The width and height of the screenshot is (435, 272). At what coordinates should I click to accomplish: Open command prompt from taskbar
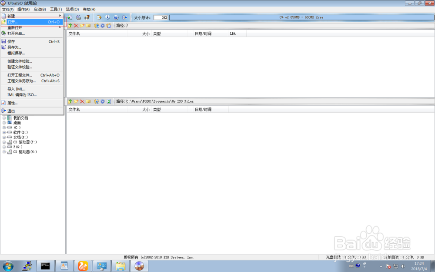pyautogui.click(x=45, y=266)
